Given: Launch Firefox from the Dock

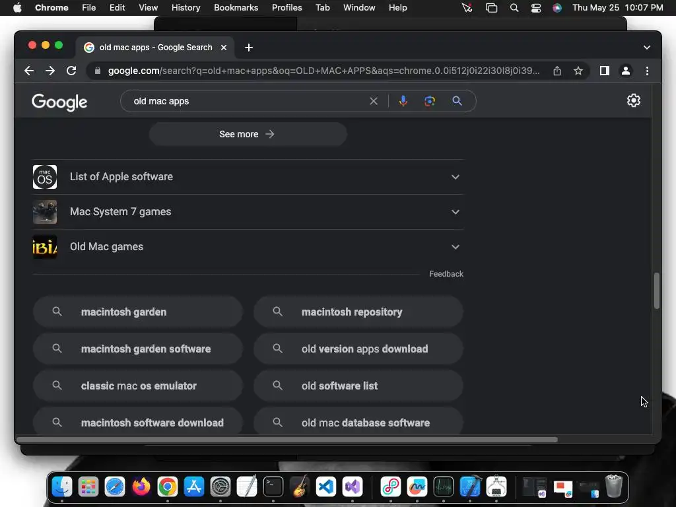Looking at the screenshot, I should point(141,487).
